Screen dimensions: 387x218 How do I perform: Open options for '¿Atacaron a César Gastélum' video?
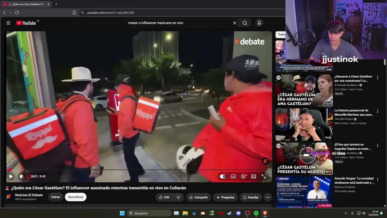(x=378, y=78)
